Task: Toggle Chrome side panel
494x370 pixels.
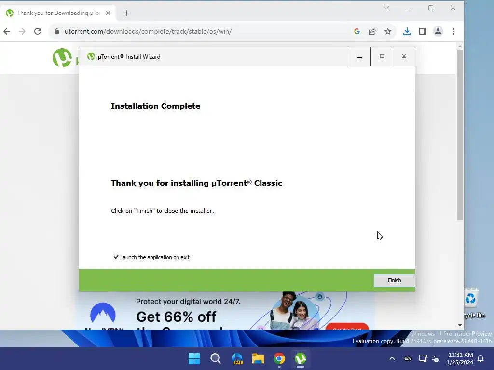Action: tap(423, 31)
